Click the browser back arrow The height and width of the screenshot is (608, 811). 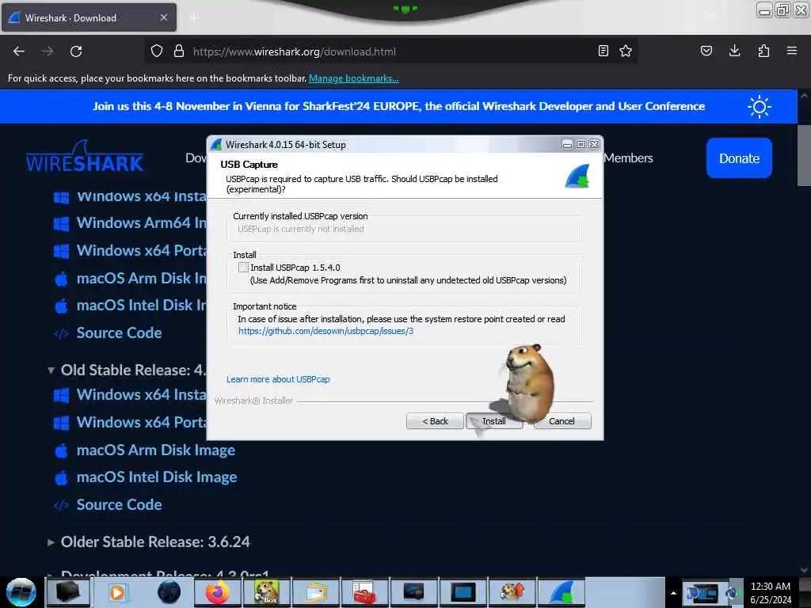click(x=19, y=51)
